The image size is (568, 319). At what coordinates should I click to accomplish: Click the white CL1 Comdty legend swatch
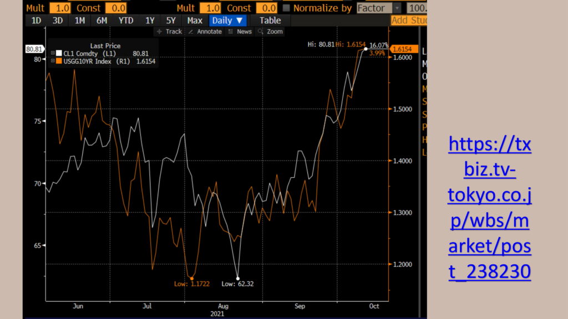(58, 53)
